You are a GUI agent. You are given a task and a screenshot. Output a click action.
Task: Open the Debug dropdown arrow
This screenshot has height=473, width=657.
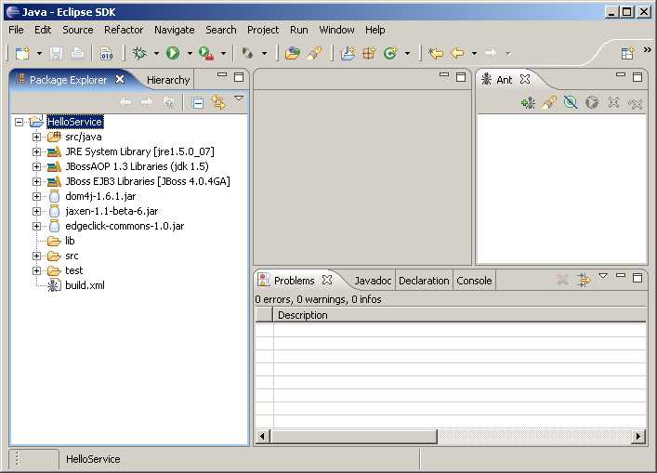click(x=156, y=54)
